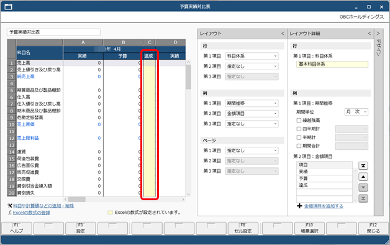Toggle the 繰越残高 checkbox
390x245 pixels.
pos(299,120)
